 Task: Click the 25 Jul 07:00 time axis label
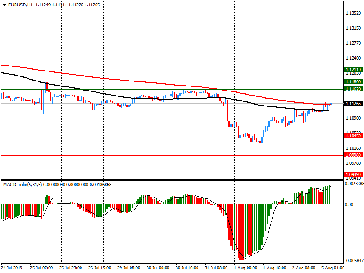point(41,268)
